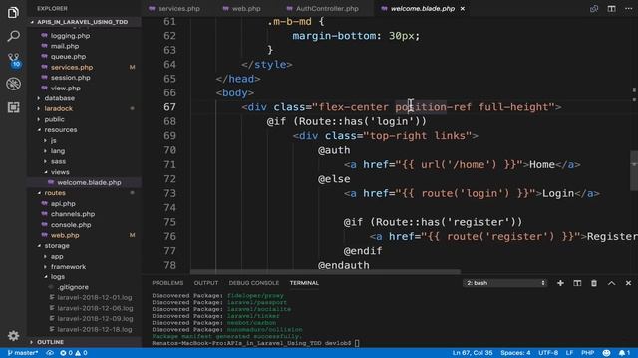The height and width of the screenshot is (358, 638).
Task: Open the Manage gear settings icon
Action: 13,336
